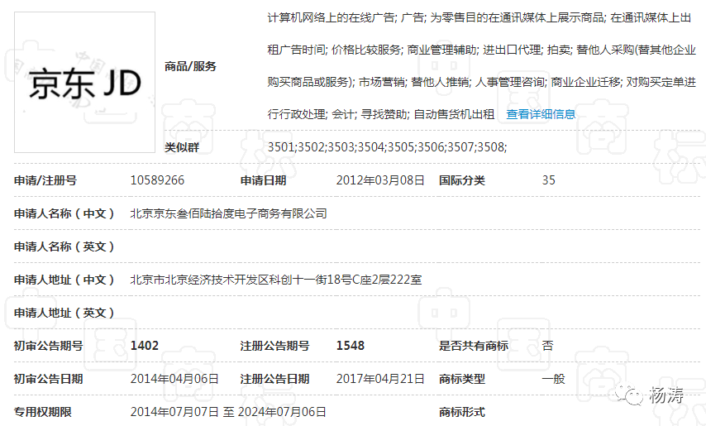Click the 申请人名称（中文） label
Screen dimensions: 706x426
coord(64,213)
